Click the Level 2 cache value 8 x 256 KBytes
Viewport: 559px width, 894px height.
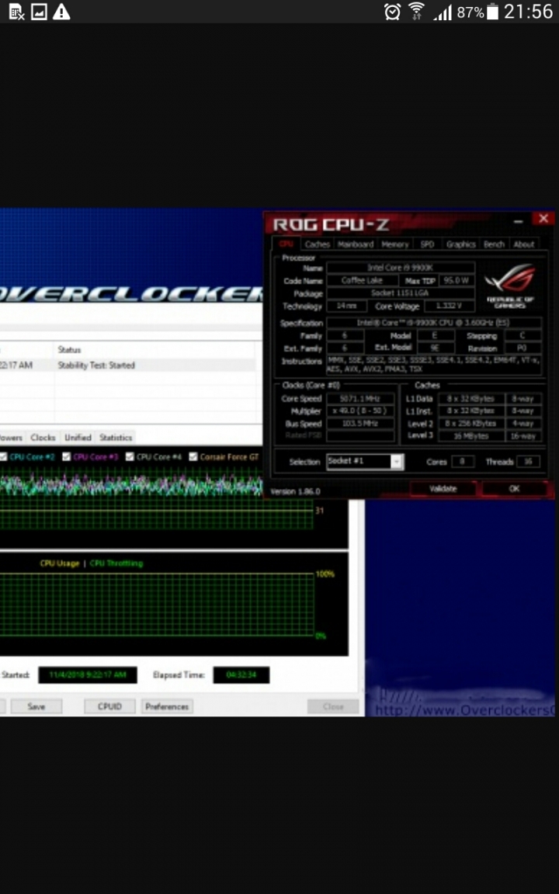click(x=471, y=424)
